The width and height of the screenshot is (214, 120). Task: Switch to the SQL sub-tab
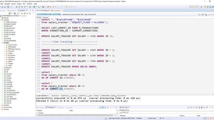(x=39, y=17)
